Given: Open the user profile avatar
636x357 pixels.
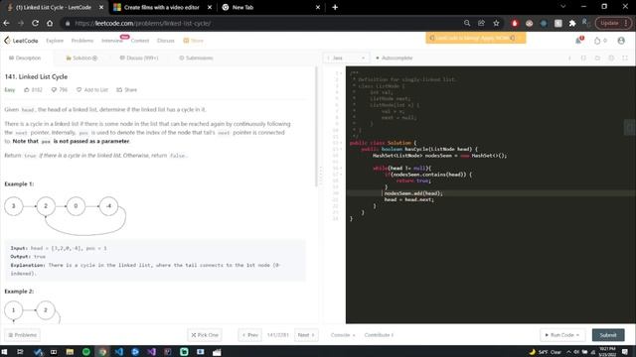Looking at the screenshot, I should 621,41.
